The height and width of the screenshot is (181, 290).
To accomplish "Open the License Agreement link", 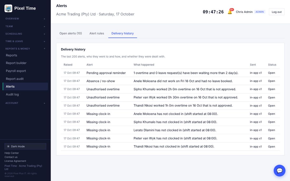I will [15, 161].
